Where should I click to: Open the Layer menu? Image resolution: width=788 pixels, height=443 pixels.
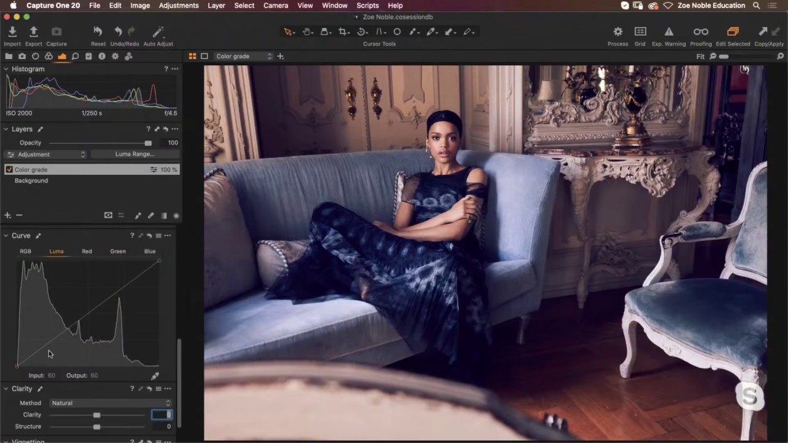216,6
